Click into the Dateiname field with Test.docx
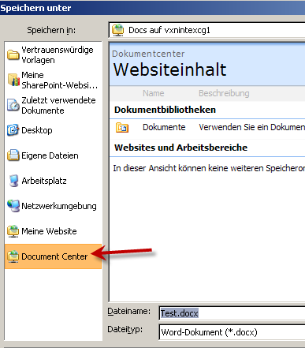The width and height of the screenshot is (305, 348). point(232,313)
